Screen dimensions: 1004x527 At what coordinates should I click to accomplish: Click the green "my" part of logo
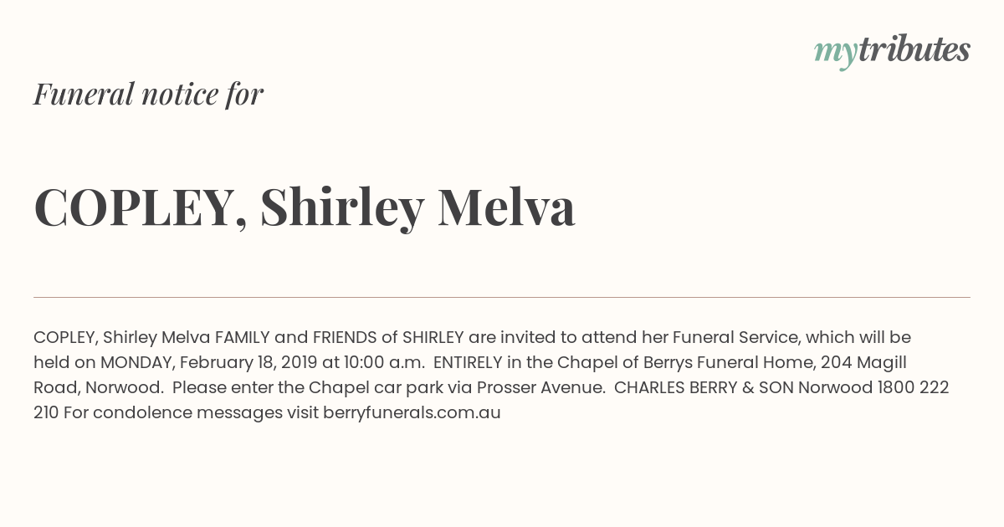[x=836, y=54]
